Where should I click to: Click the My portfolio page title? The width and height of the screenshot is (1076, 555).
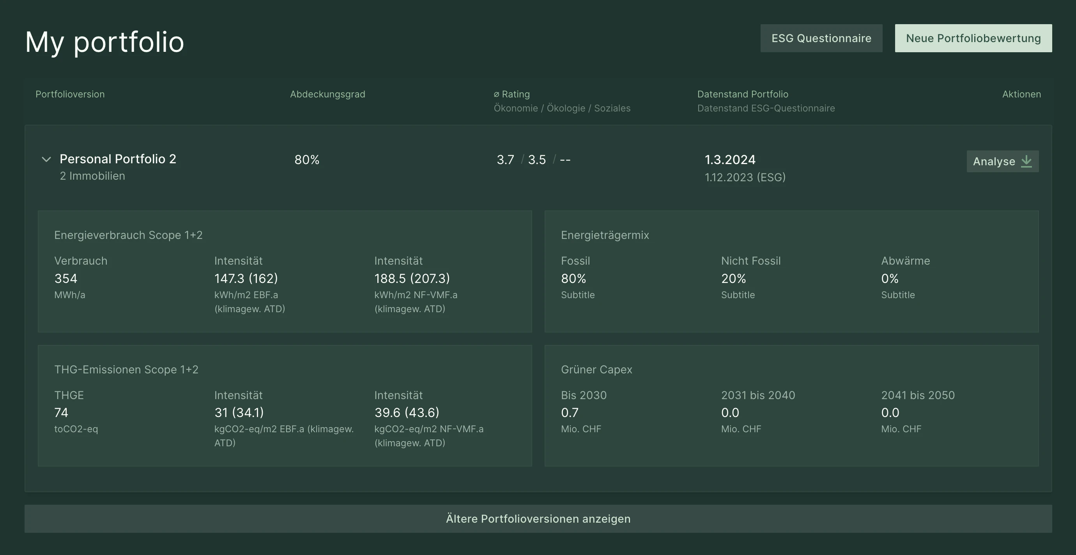tap(104, 42)
